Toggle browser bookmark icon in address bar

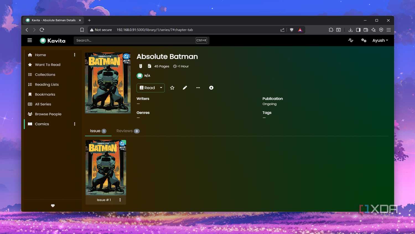tap(82, 30)
